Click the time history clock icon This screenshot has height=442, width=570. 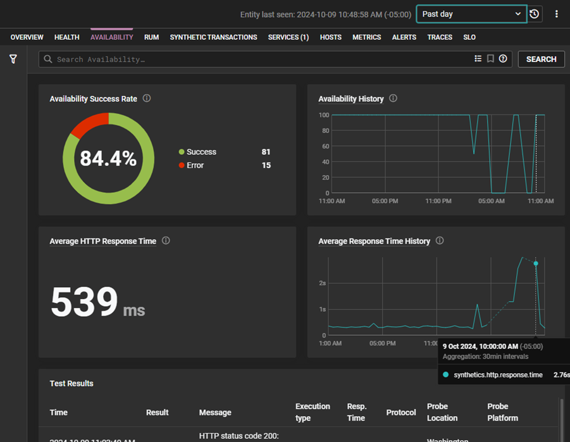coord(535,14)
